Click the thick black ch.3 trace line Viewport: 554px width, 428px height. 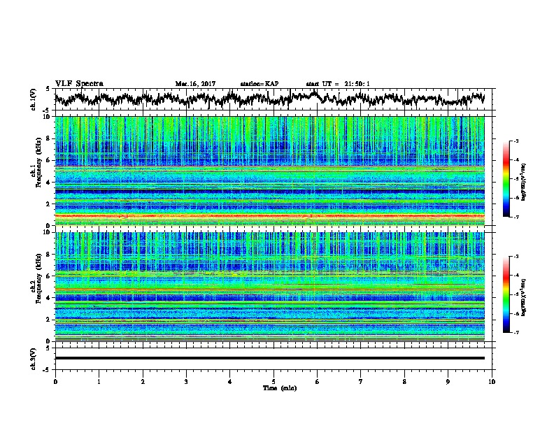click(x=270, y=358)
